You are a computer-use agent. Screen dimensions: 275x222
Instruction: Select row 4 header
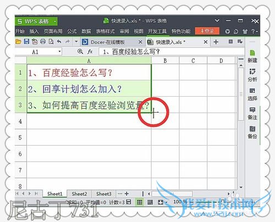click(20, 121)
